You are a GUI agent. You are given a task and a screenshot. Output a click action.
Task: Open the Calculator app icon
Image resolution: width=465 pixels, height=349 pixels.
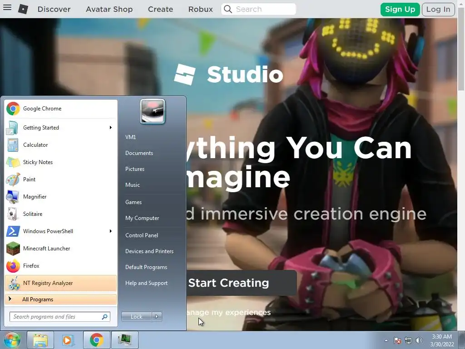click(13, 145)
